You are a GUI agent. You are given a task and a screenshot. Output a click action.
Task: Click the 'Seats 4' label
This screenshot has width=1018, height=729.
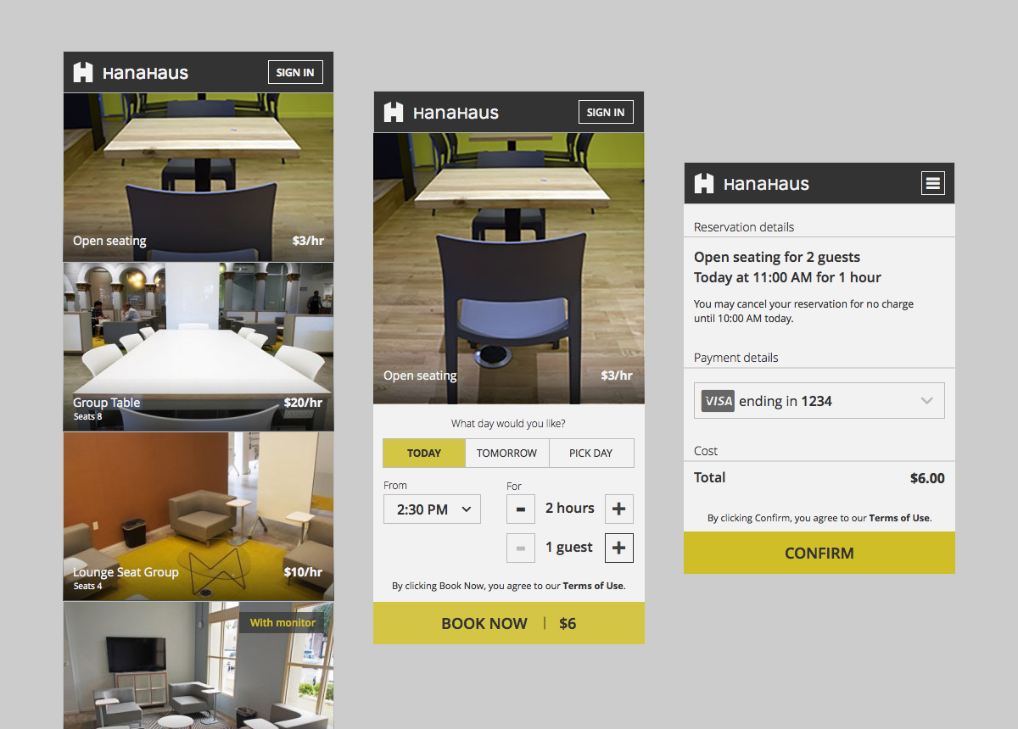pyautogui.click(x=87, y=586)
